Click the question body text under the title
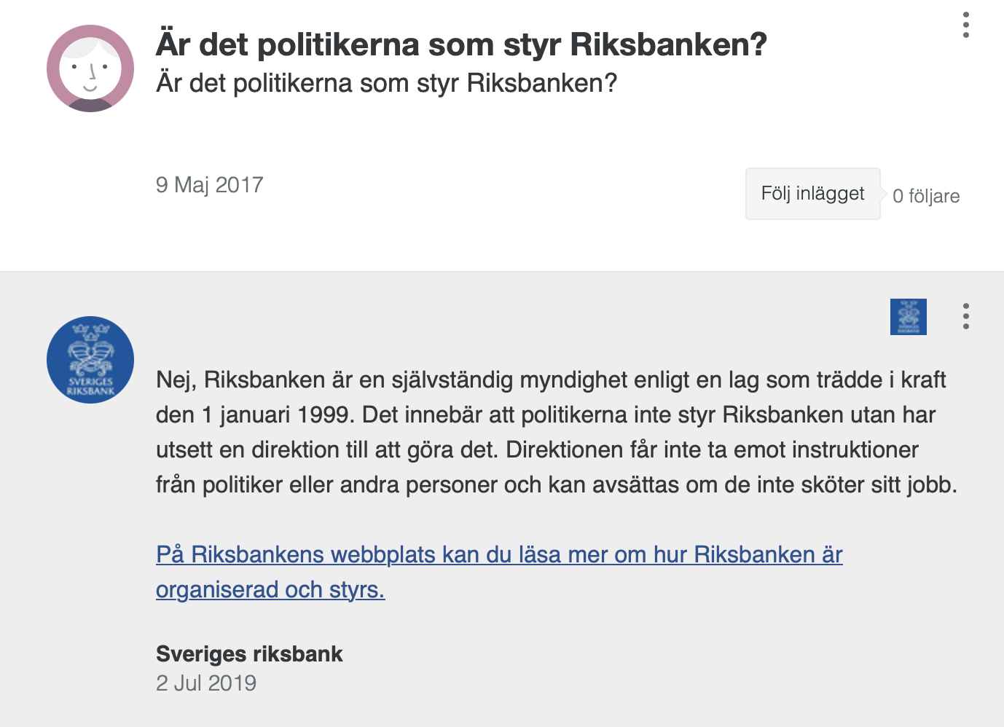 click(x=386, y=83)
